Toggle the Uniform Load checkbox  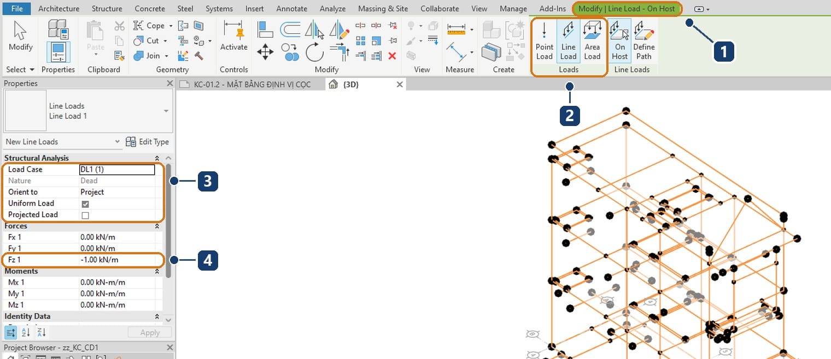coord(85,204)
